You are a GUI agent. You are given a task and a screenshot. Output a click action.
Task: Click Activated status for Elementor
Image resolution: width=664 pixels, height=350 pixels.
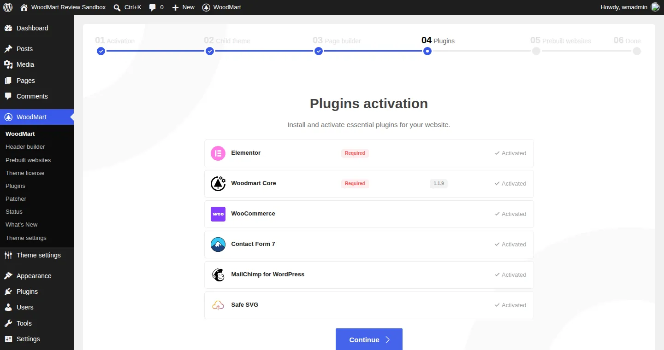click(510, 153)
